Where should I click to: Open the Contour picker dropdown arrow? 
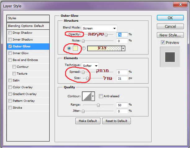[x=93, y=96]
